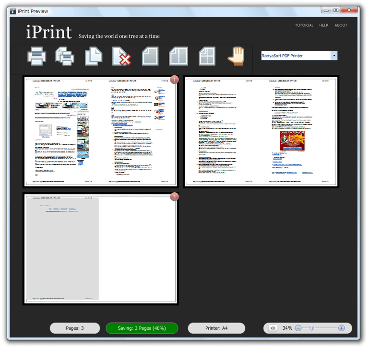
Task: Open the ABOUT link
Action: pyautogui.click(x=341, y=25)
